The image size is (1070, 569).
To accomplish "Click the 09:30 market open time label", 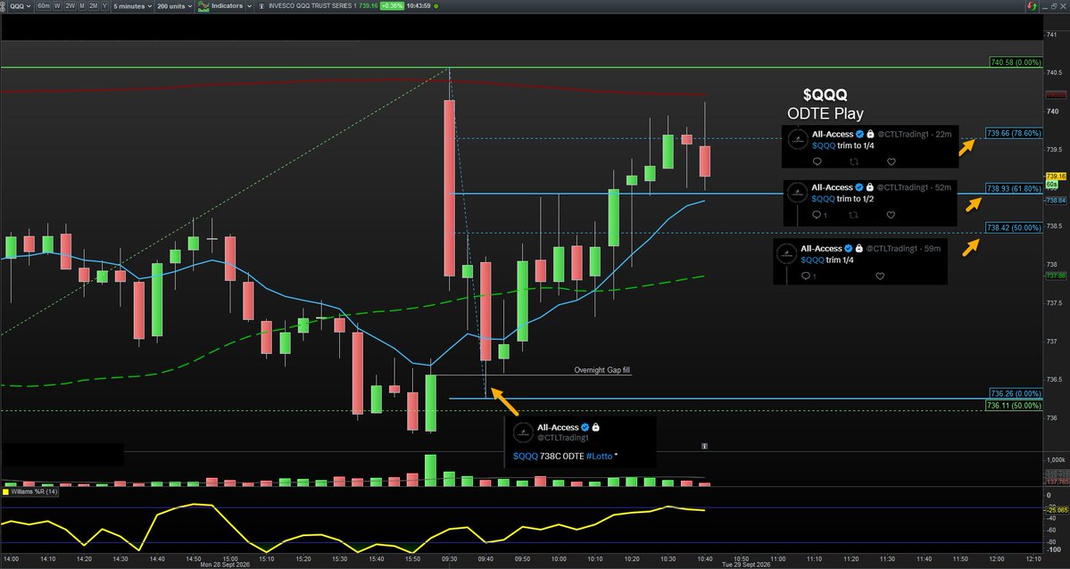I will (x=450, y=559).
